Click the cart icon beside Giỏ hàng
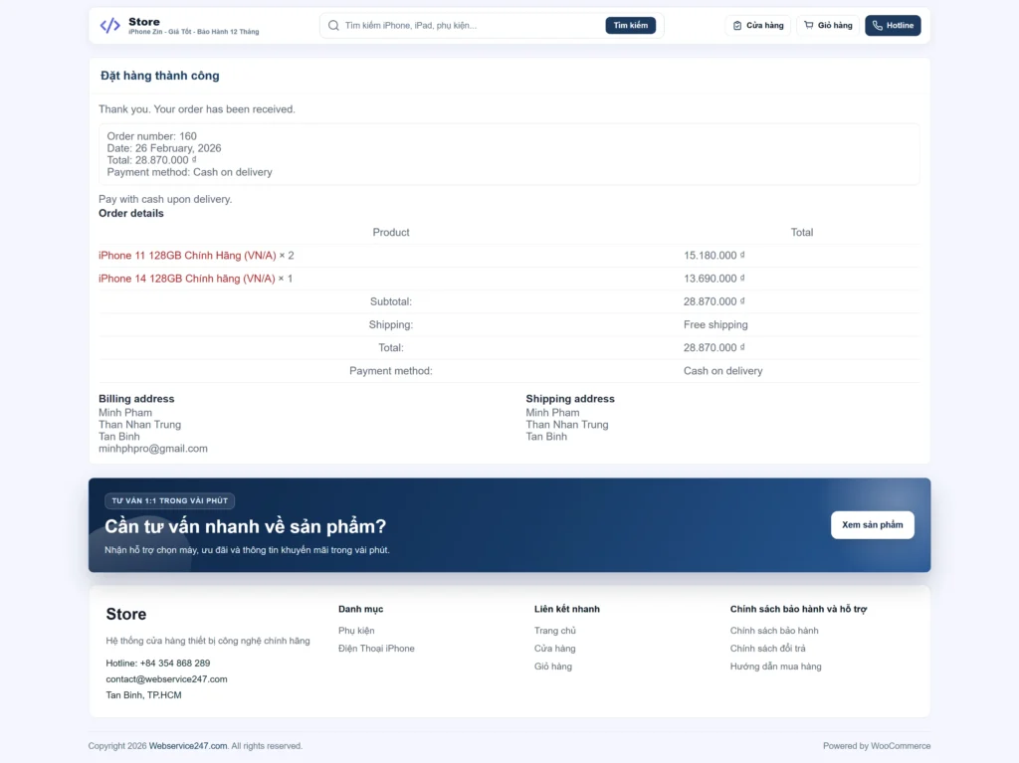This screenshot has width=1019, height=763. point(809,26)
